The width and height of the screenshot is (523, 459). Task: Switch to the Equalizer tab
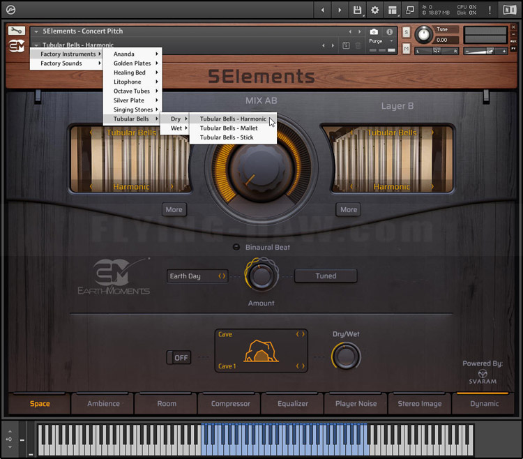pos(292,404)
